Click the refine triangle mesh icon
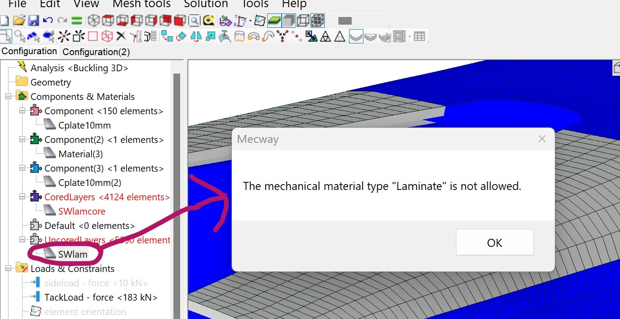Screen dimensions: 620x319 (326, 36)
